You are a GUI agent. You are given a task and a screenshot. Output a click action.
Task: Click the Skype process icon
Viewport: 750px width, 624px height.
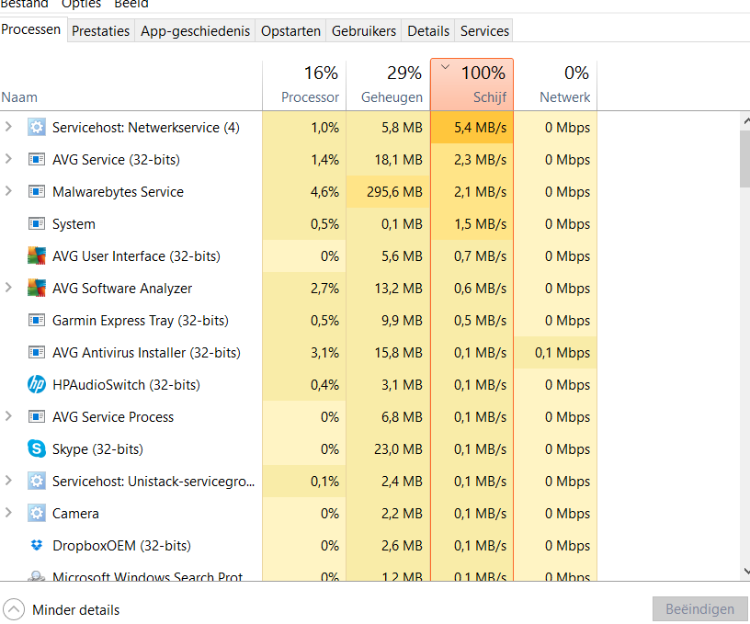pos(37,449)
